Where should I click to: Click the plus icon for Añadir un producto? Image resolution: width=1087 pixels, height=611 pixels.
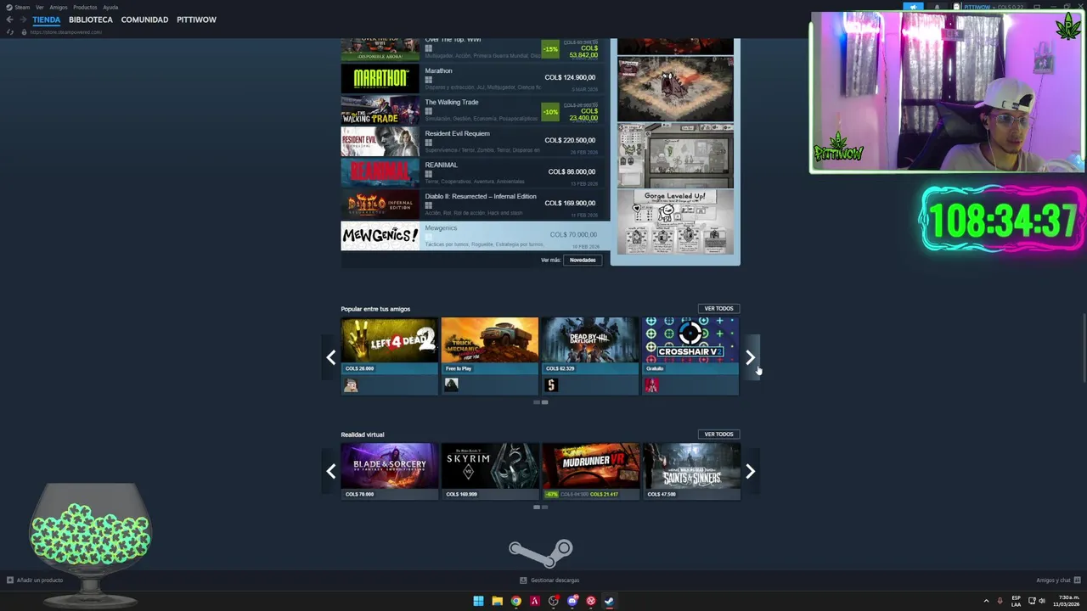[10, 580]
